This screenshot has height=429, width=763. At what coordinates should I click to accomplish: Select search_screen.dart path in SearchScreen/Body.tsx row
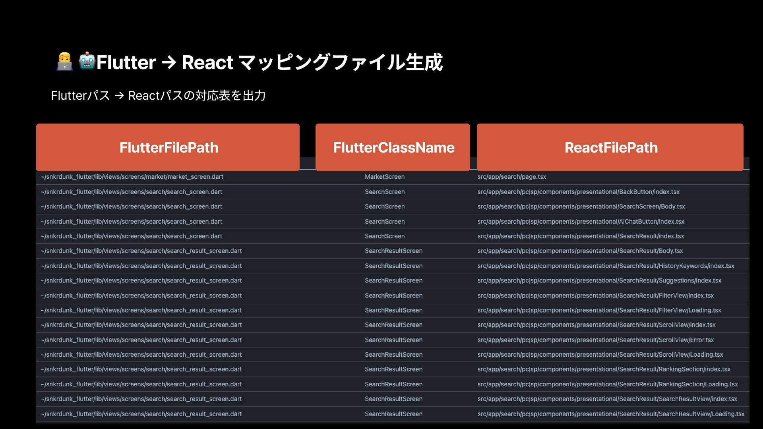(x=132, y=207)
